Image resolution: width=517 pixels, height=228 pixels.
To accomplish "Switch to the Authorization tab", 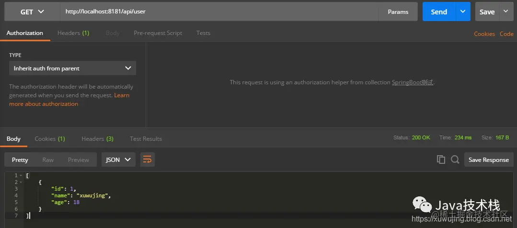I will 25,33.
